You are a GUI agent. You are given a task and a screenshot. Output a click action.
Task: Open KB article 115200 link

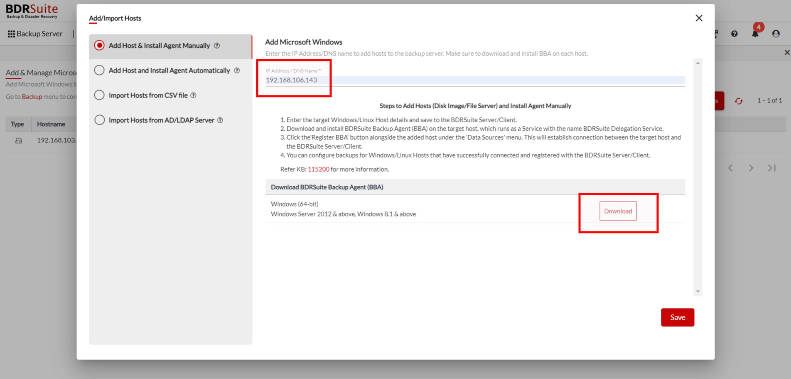coord(318,169)
